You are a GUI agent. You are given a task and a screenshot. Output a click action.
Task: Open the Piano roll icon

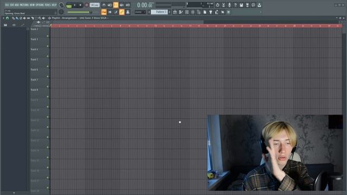point(181,12)
